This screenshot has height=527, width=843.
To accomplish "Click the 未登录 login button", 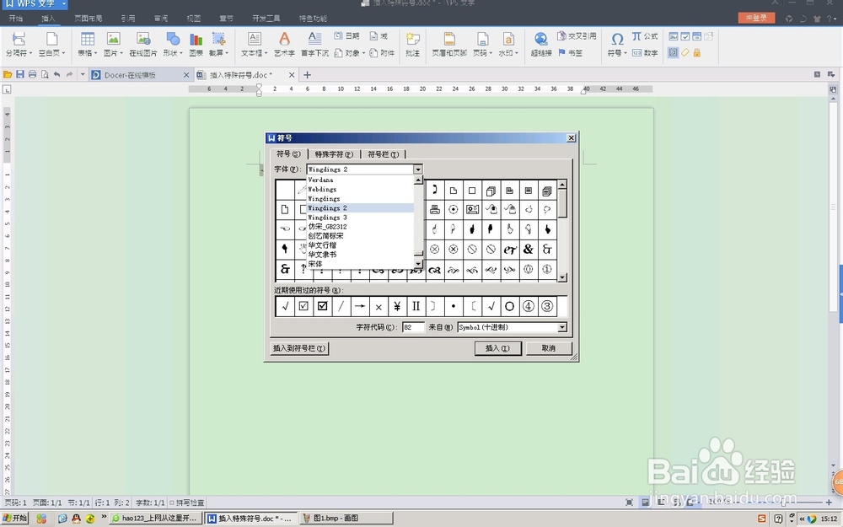I will 756,18.
